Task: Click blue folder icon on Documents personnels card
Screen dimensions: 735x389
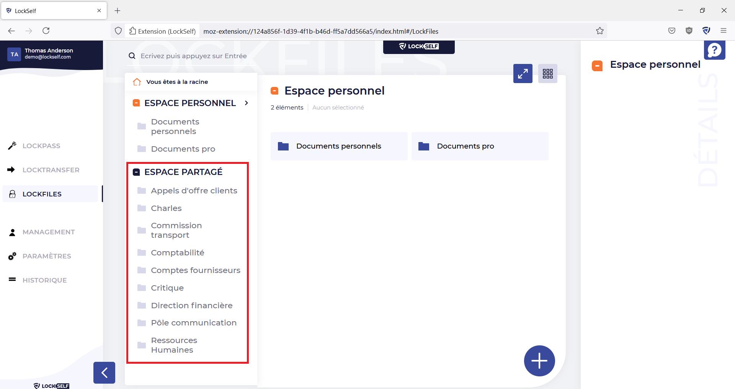Action: [283, 146]
